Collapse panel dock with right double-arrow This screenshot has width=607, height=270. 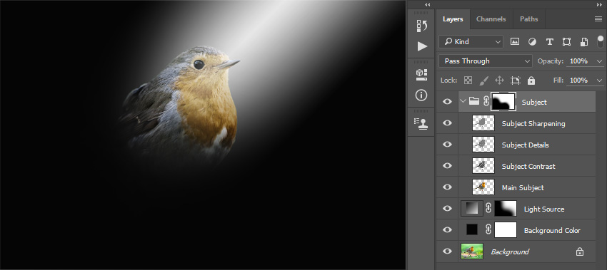click(600, 5)
